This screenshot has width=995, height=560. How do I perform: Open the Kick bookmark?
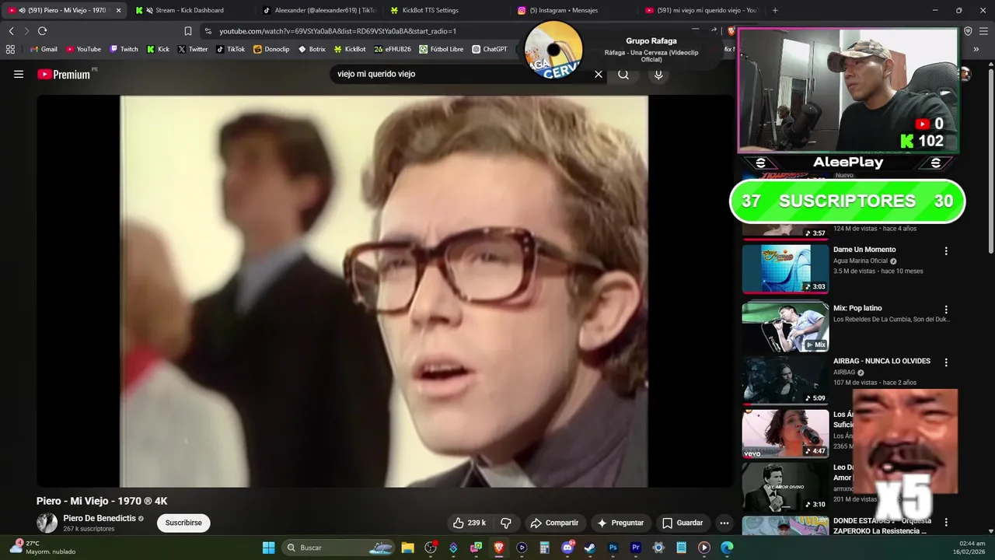pyautogui.click(x=158, y=49)
